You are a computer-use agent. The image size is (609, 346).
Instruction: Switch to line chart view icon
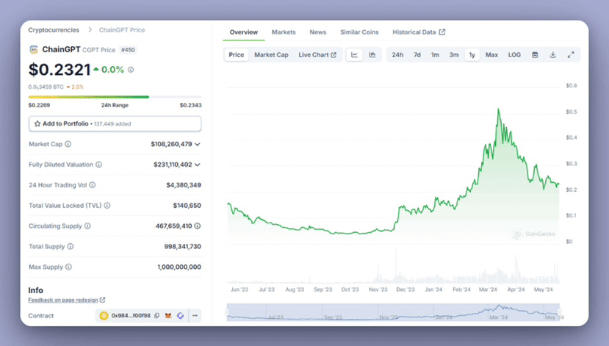354,55
